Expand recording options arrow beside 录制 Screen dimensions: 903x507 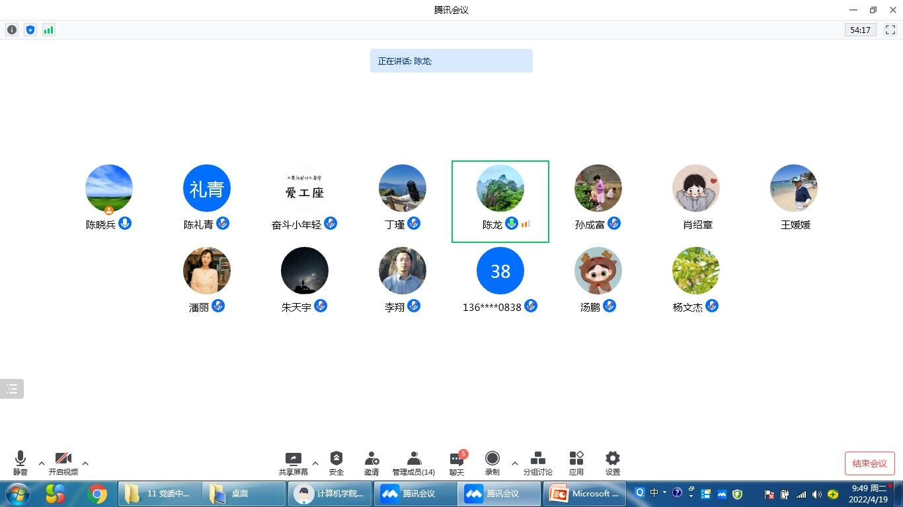[515, 463]
